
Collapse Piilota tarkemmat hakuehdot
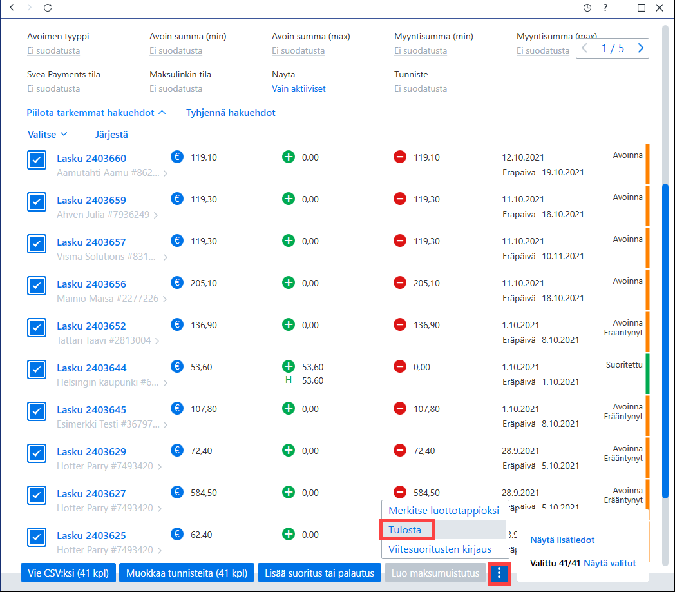coord(96,113)
